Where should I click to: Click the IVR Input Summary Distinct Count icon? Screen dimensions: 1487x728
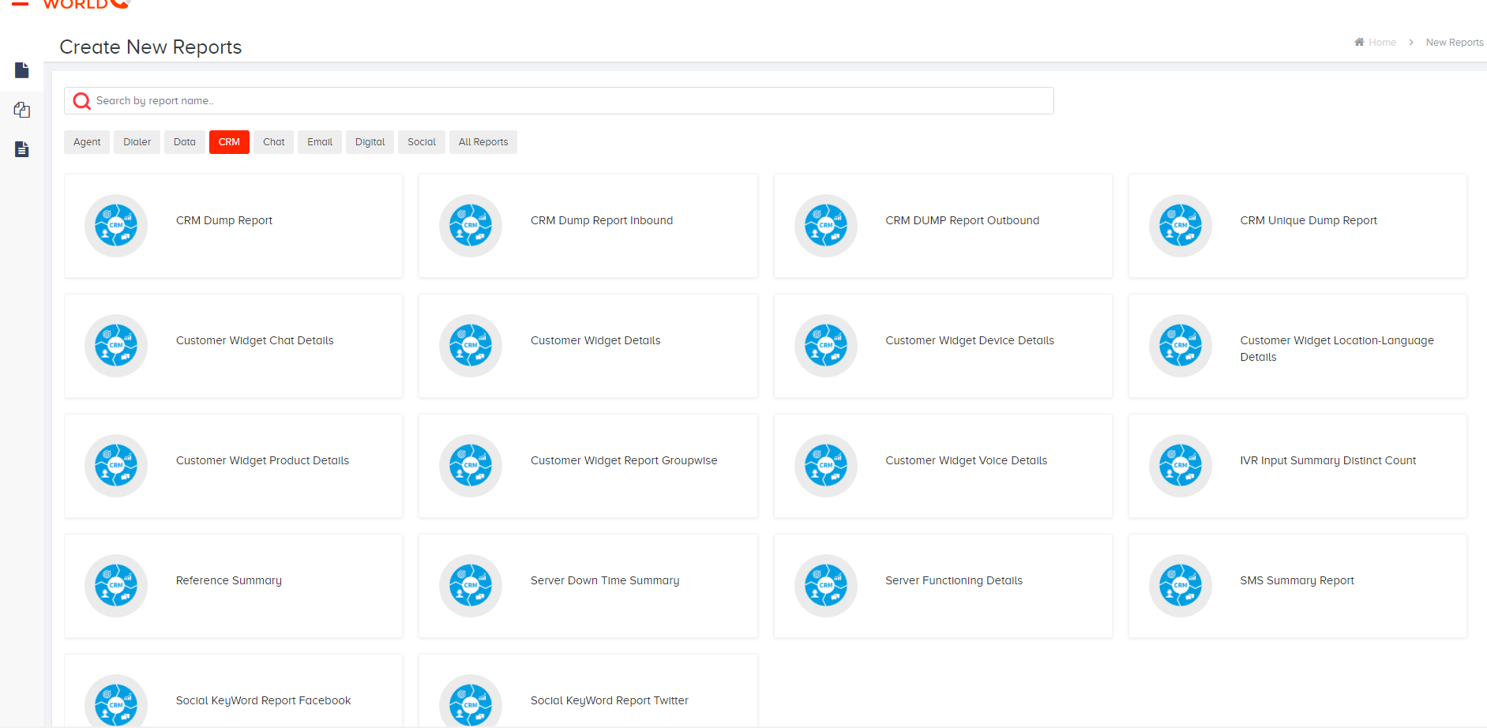[x=1180, y=466]
